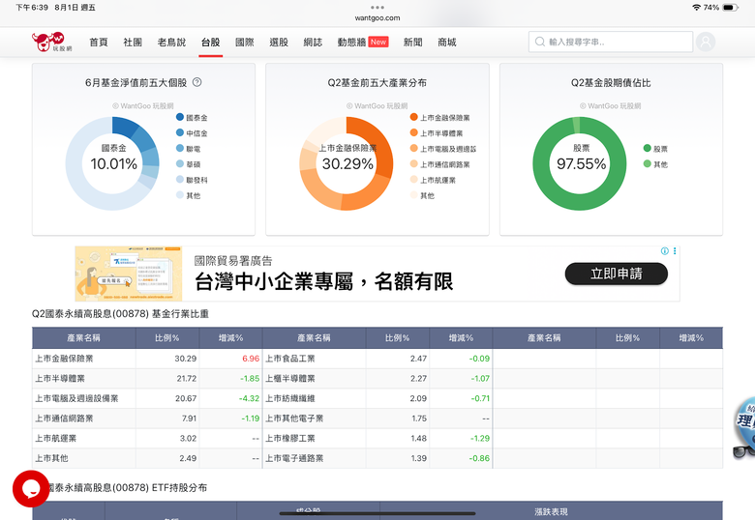
Task: Click the Q2基金股期債佔比 card title
Action: tap(611, 83)
